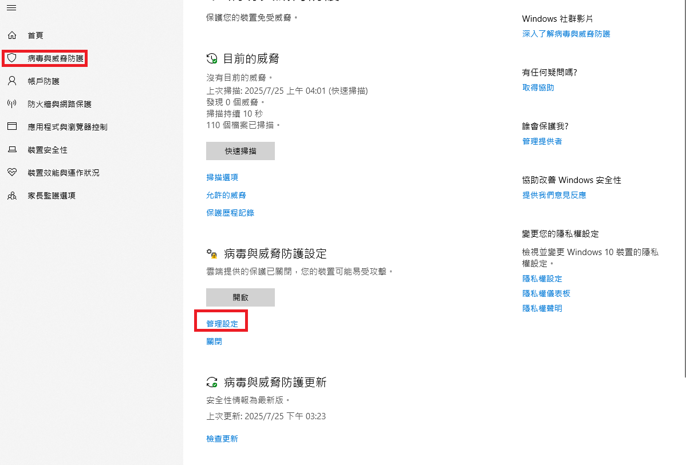This screenshot has height=465, width=686.
Task: Open 防火牆與網路保護 page
Action: pos(60,104)
